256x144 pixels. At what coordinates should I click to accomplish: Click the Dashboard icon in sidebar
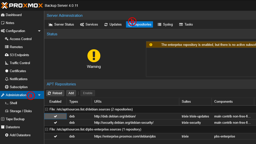(3, 15)
